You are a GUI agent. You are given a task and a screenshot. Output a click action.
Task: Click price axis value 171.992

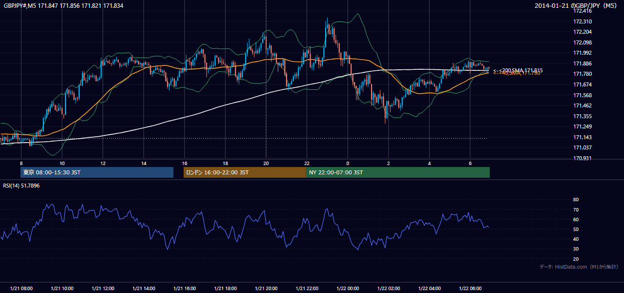tap(583, 53)
